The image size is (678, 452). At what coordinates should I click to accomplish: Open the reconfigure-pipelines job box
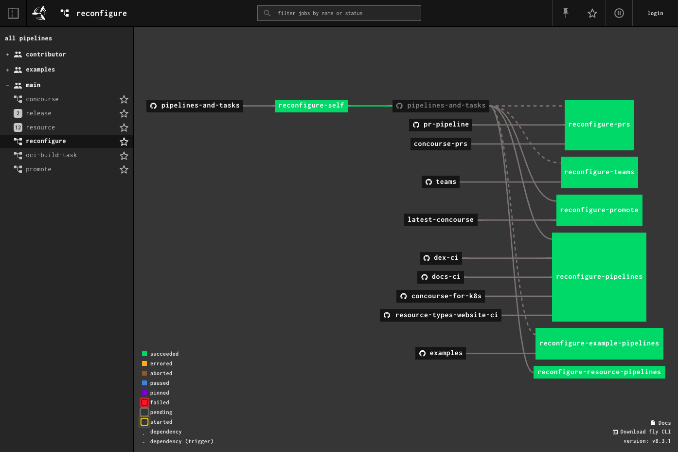[599, 277]
